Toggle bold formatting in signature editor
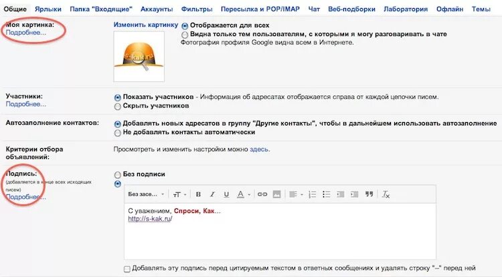 tap(198, 194)
